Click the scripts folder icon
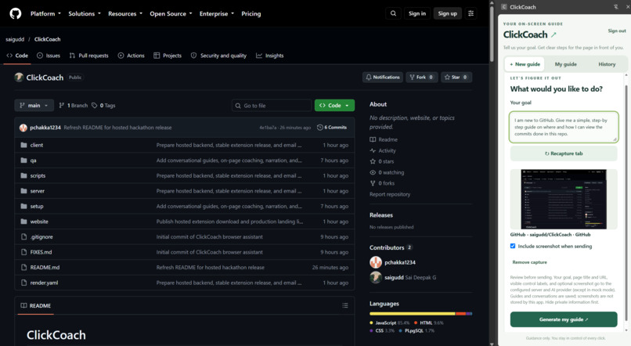 point(23,176)
